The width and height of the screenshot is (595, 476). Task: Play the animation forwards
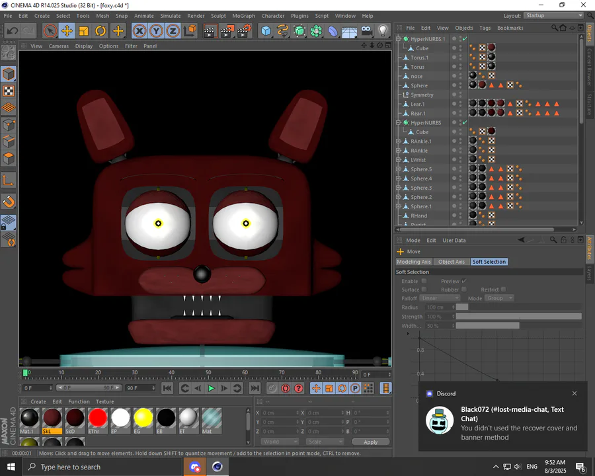point(211,388)
